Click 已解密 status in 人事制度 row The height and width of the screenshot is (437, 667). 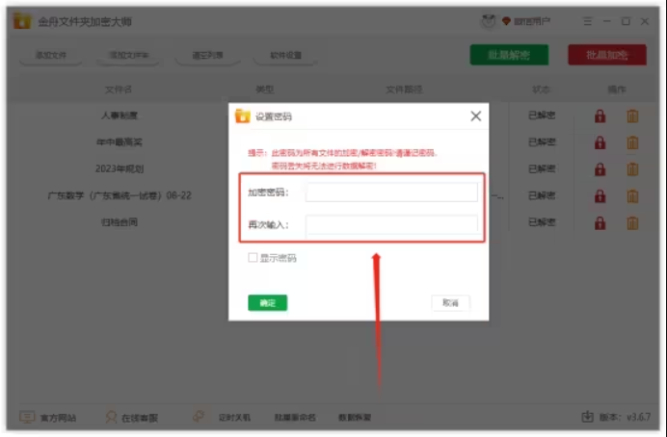[x=542, y=116]
